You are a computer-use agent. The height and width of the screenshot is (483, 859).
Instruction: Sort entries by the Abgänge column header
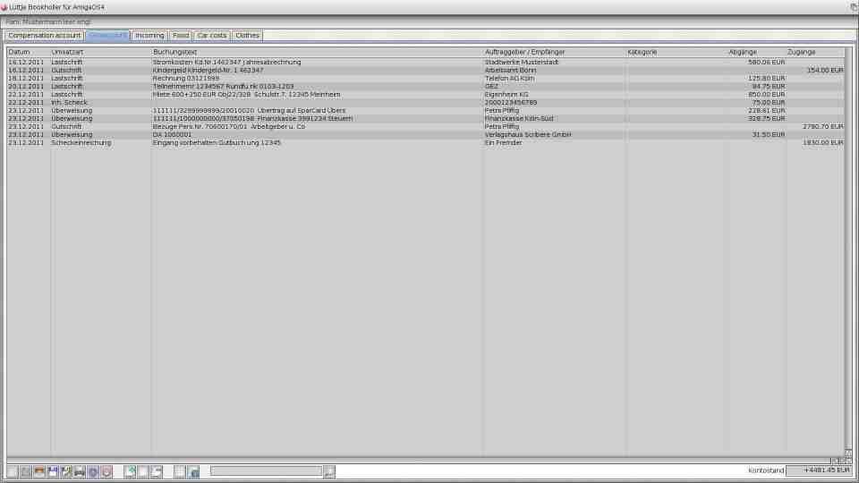(756, 52)
